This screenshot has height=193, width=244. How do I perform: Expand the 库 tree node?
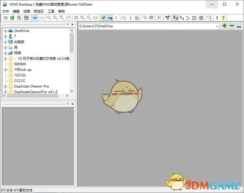(5, 48)
